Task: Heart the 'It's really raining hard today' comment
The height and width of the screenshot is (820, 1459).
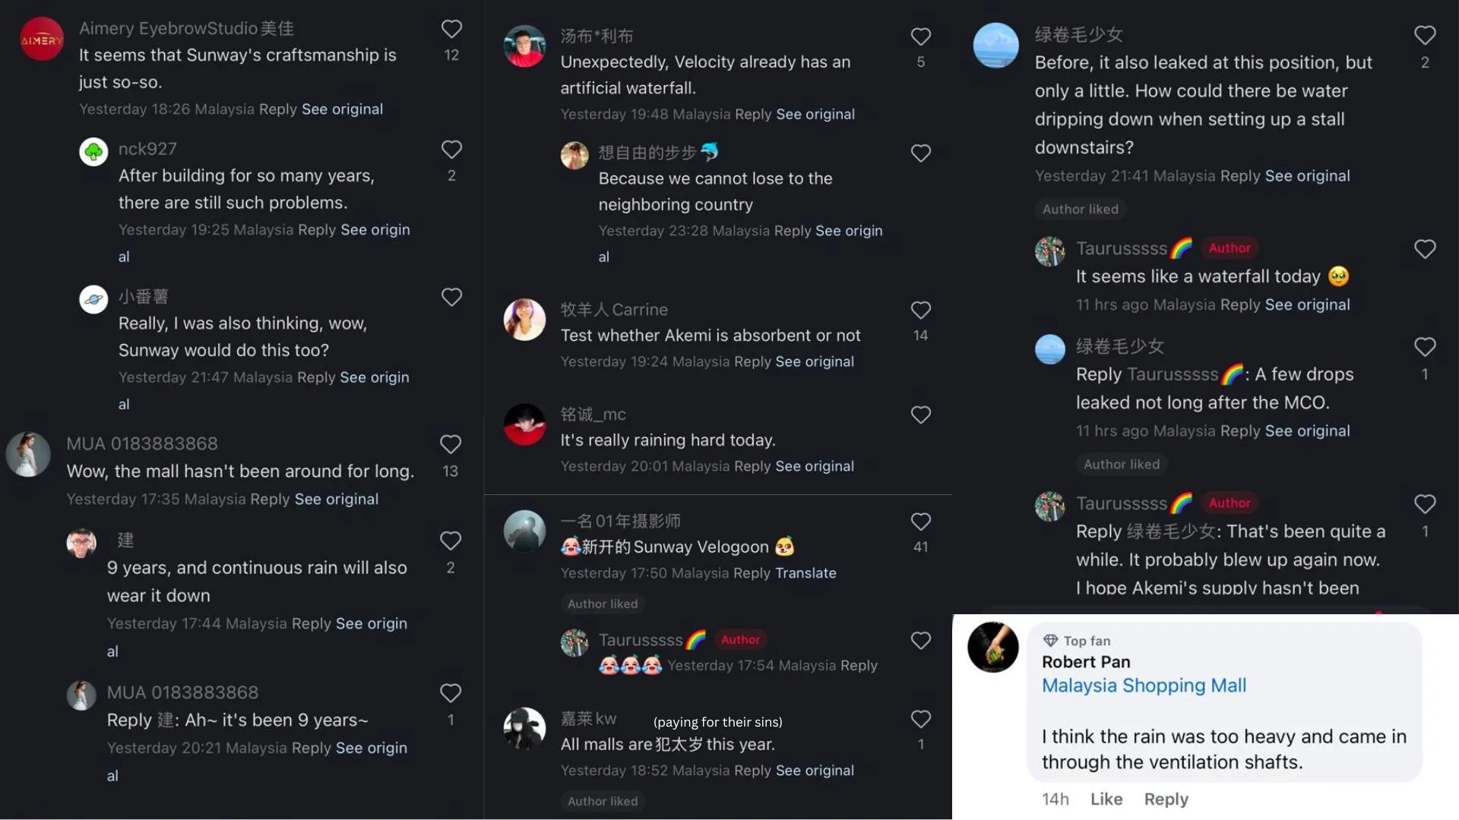Action: coord(920,415)
